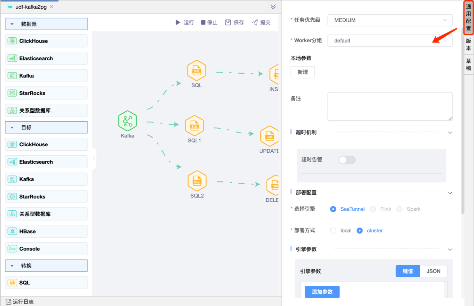Select the SQL2 node on canvas
The height and width of the screenshot is (306, 474).
[197, 181]
